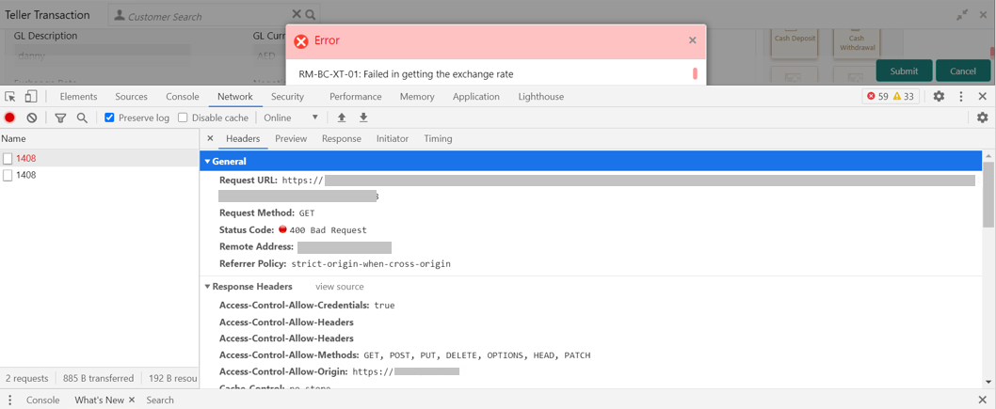Open the Performance tab
996x409 pixels.
(x=355, y=97)
